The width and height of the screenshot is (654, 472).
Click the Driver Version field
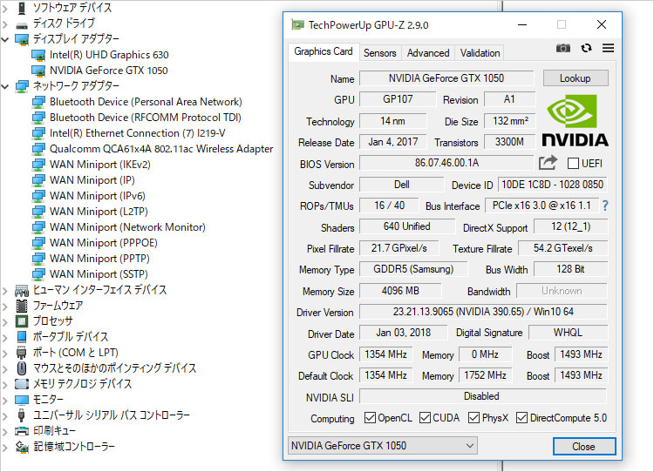(x=483, y=312)
